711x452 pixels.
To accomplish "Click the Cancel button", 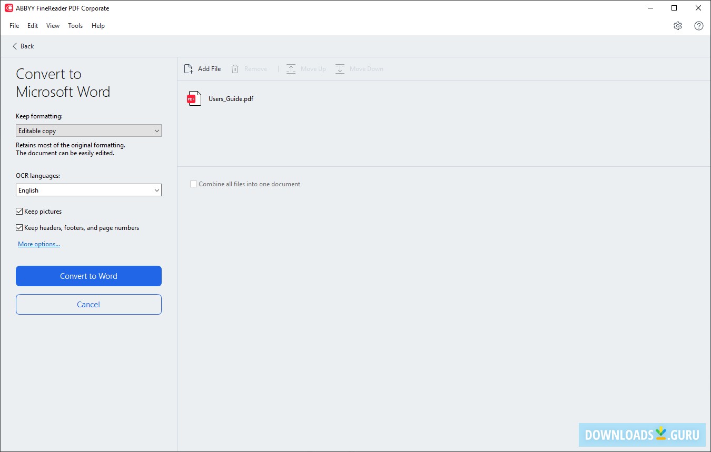I will [88, 305].
